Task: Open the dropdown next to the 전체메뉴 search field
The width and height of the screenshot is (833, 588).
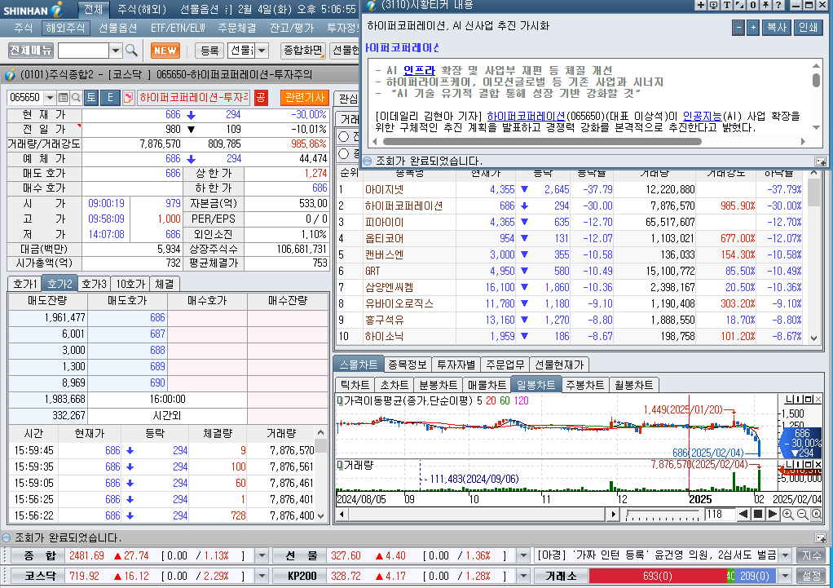Action: [x=115, y=51]
